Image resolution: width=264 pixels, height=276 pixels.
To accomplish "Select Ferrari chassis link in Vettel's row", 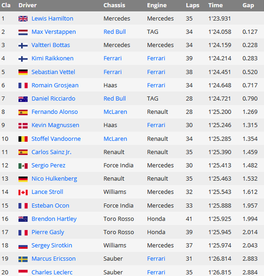I will pyautogui.click(x=112, y=72).
